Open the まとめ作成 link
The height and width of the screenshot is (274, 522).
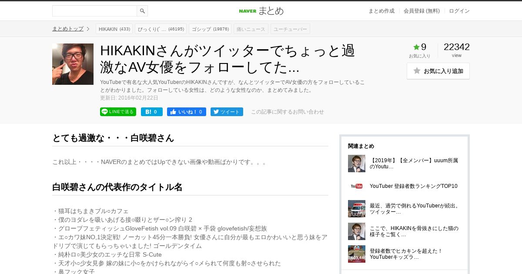381,11
